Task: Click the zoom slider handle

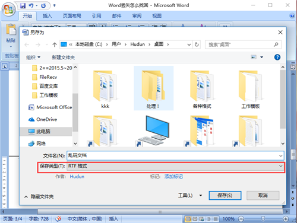Action: (263, 219)
